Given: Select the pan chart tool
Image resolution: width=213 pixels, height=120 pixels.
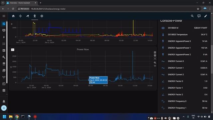Looking at the screenshot, I should click(x=155, y=66).
